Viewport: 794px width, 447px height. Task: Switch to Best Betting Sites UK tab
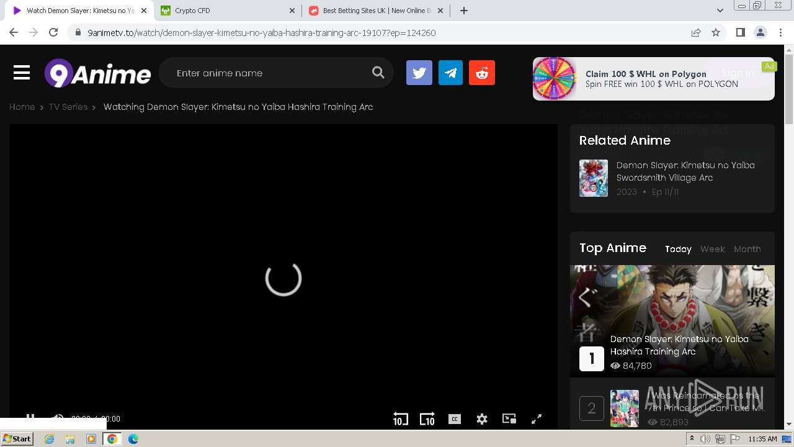click(x=377, y=11)
